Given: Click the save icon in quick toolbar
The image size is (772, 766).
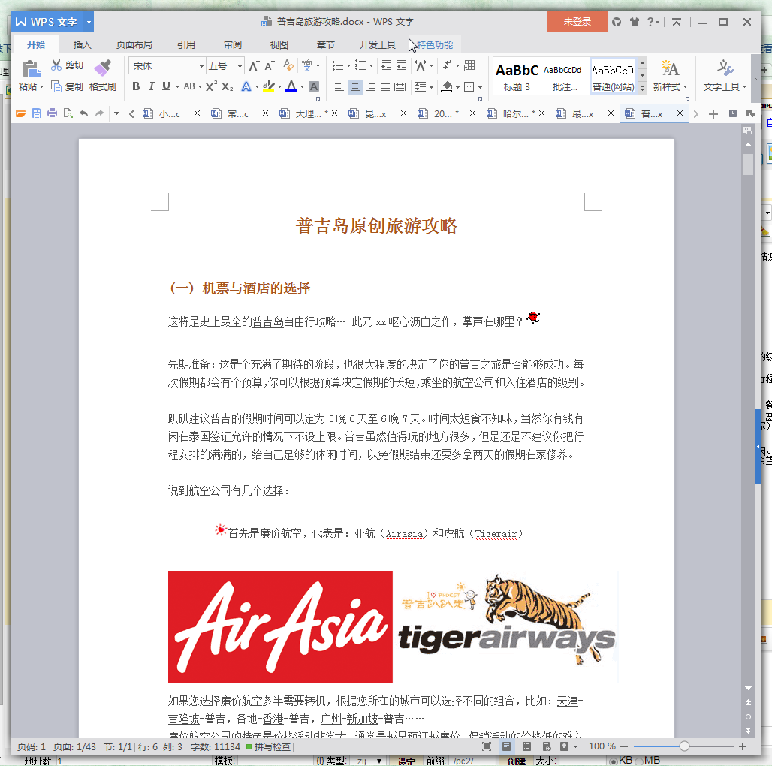Looking at the screenshot, I should (37, 113).
